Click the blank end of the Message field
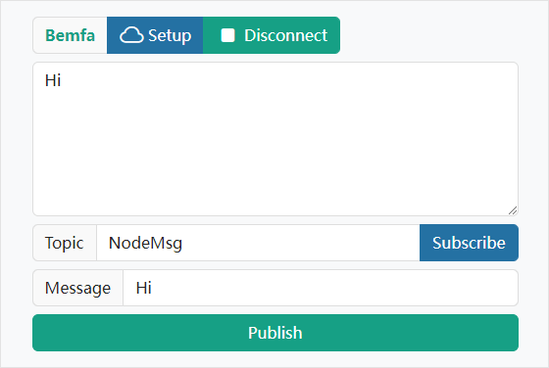 click(x=334, y=288)
